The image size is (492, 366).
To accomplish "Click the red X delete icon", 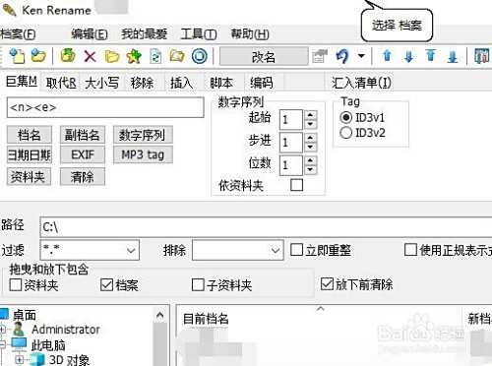I will click(90, 56).
